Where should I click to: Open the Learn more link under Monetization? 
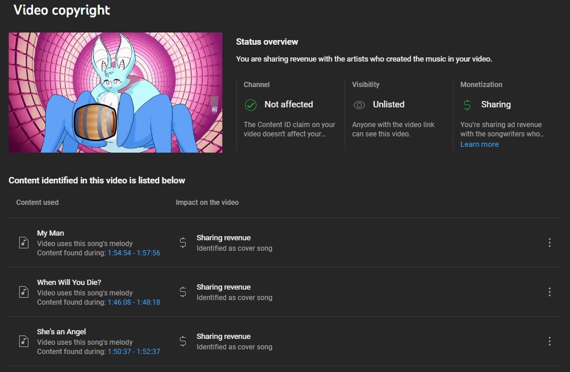[x=479, y=145]
